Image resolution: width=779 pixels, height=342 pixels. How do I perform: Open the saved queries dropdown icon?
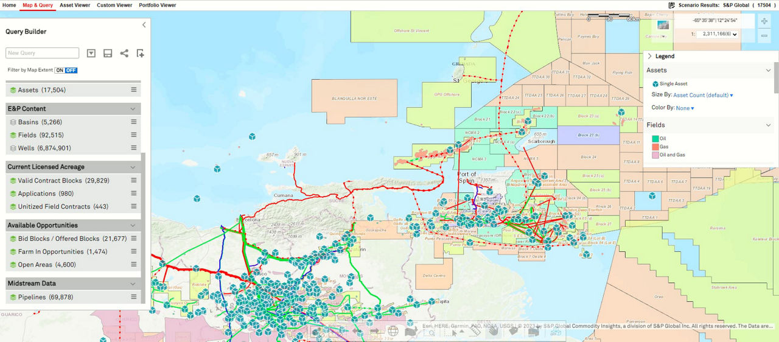tap(91, 54)
